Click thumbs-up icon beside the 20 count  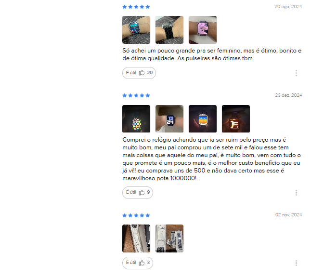pos(142,73)
